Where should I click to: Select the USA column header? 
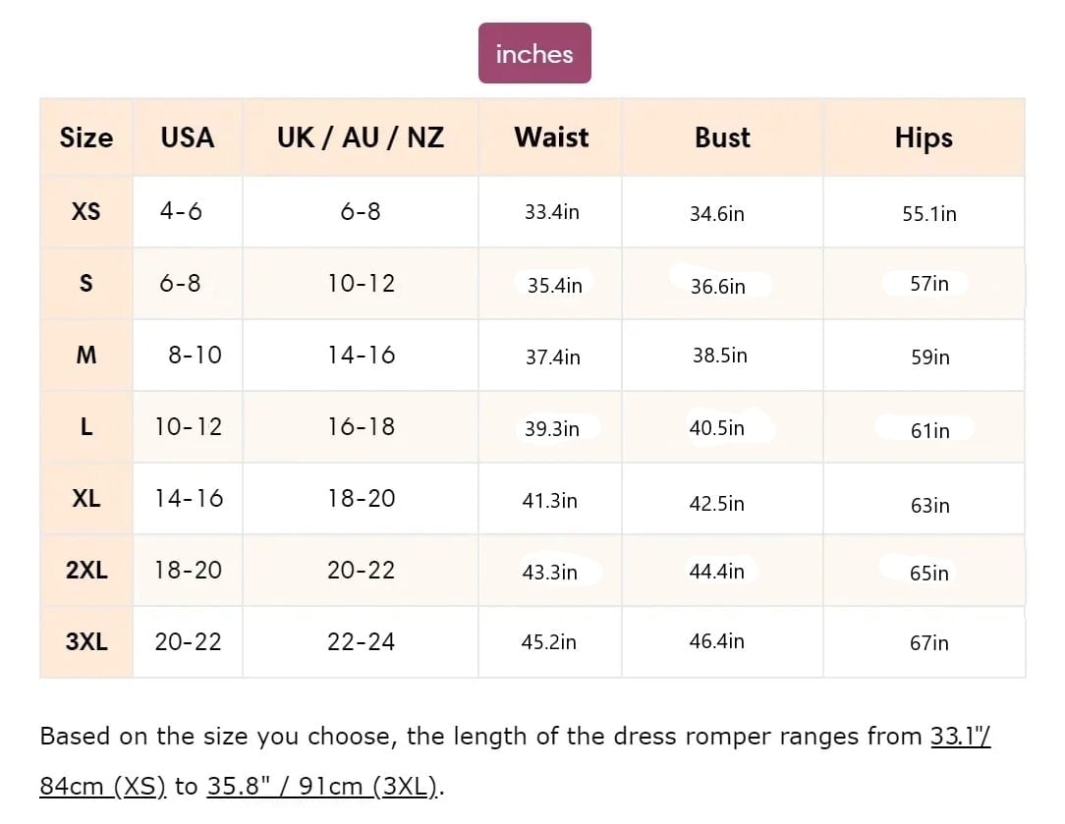[x=188, y=137]
